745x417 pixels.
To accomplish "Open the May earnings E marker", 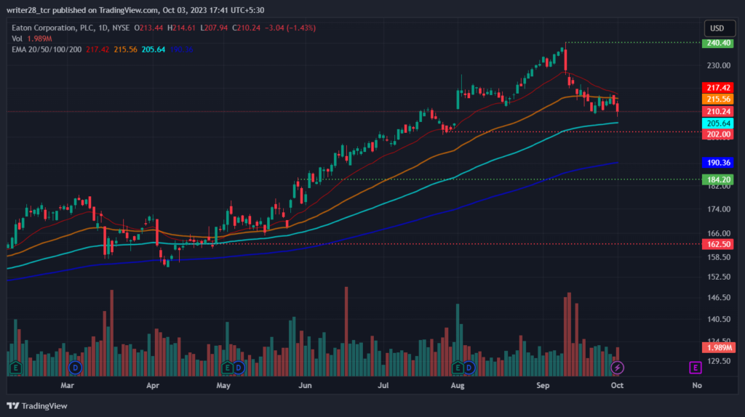I will 227,368.
